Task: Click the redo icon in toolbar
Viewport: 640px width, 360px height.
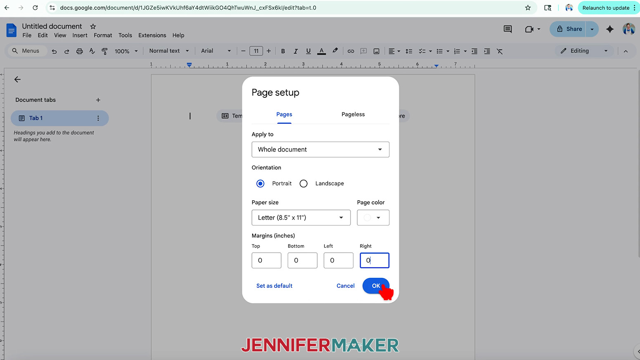Action: 66,51
